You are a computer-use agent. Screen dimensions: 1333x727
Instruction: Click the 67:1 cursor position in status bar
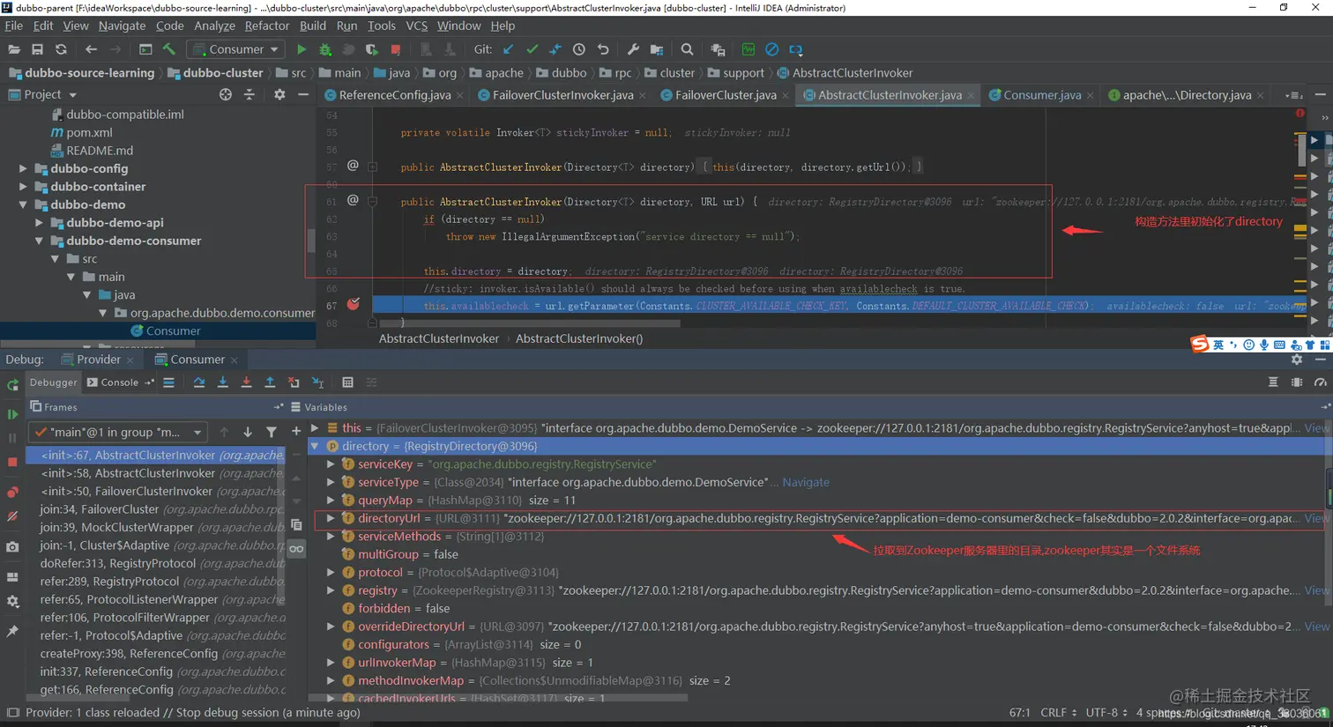[1019, 713]
